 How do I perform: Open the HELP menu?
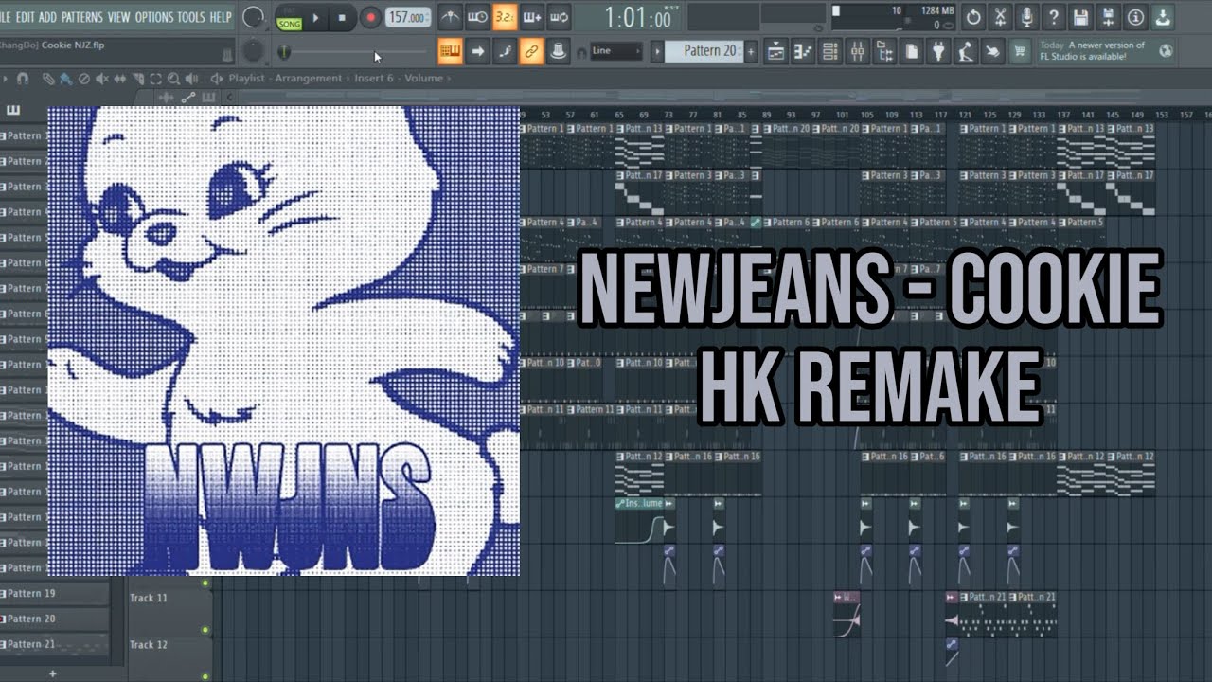point(220,17)
